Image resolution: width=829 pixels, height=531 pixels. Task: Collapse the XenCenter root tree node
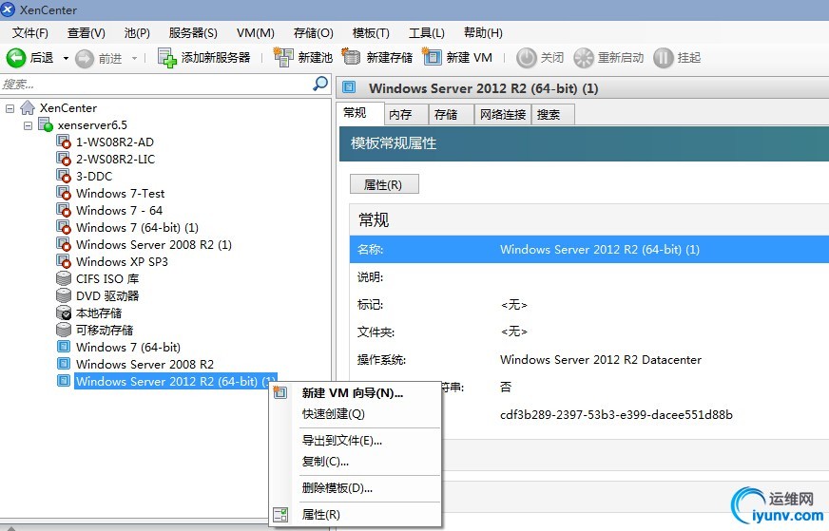coord(10,108)
